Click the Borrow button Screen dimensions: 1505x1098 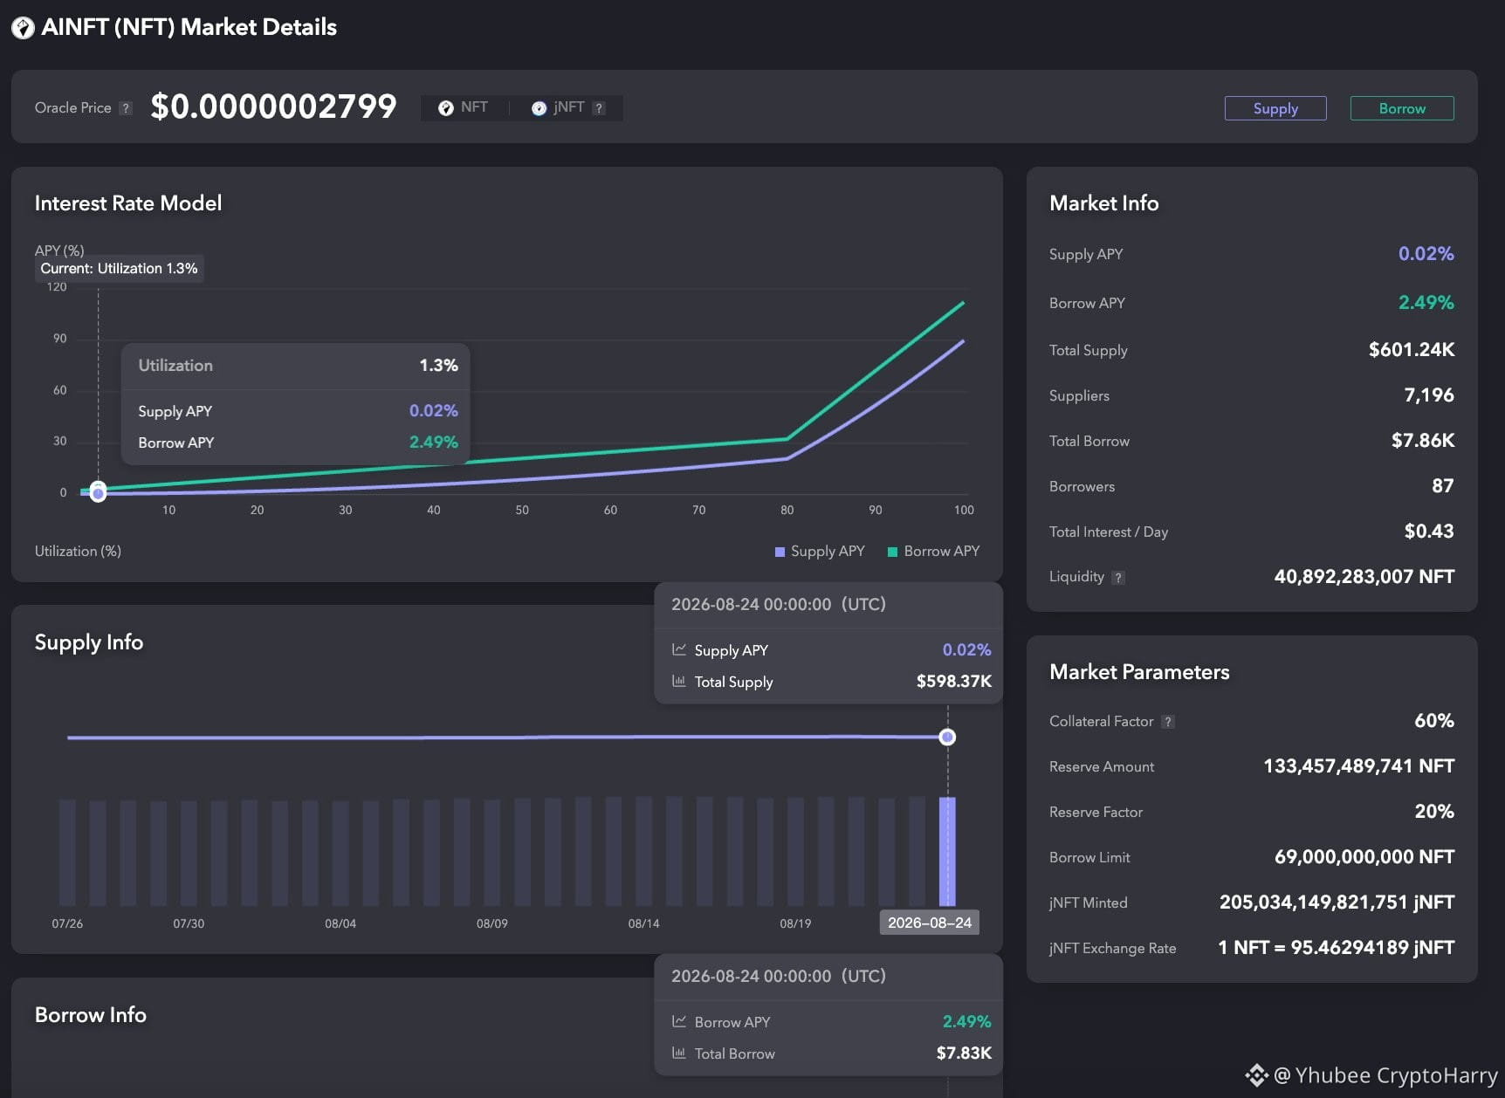1402,108
